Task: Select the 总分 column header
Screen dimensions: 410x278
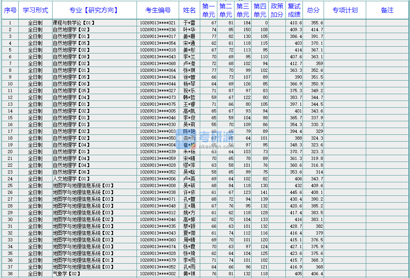Action: pyautogui.click(x=313, y=10)
